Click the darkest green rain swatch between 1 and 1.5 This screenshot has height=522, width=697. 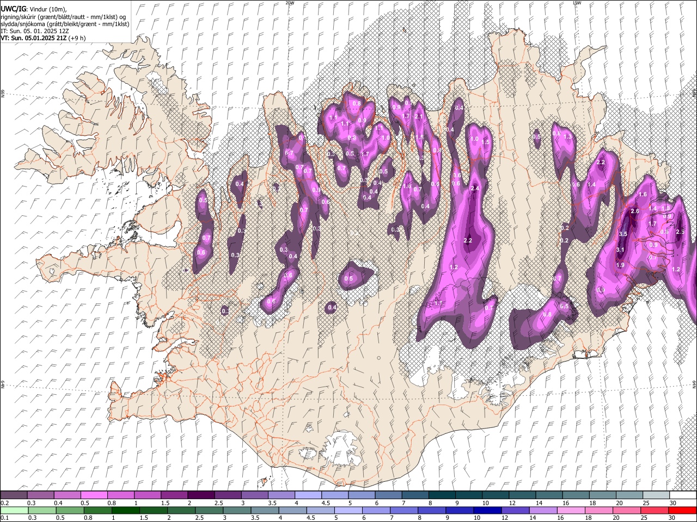pos(125,510)
